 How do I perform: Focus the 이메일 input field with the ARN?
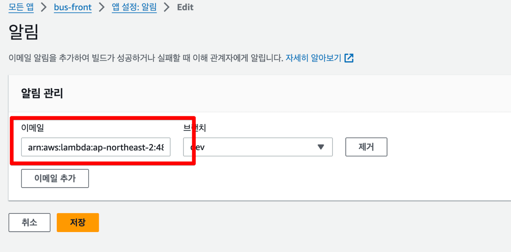tap(95, 147)
